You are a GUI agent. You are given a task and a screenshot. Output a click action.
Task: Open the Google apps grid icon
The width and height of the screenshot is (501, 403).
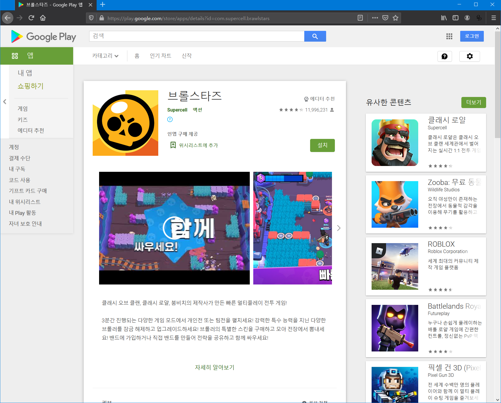[449, 36]
